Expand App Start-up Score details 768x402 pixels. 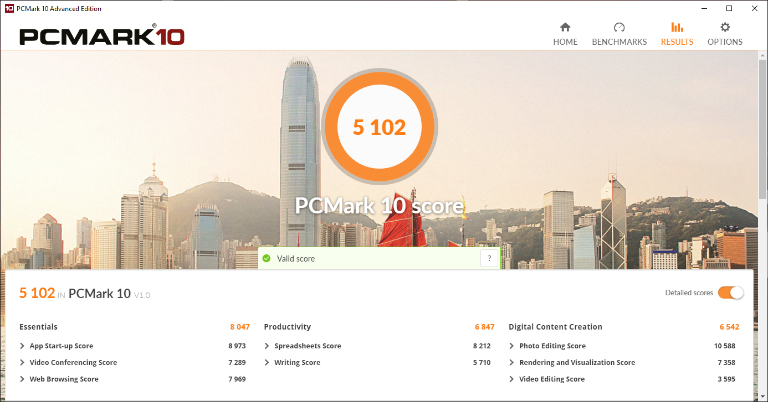click(22, 346)
